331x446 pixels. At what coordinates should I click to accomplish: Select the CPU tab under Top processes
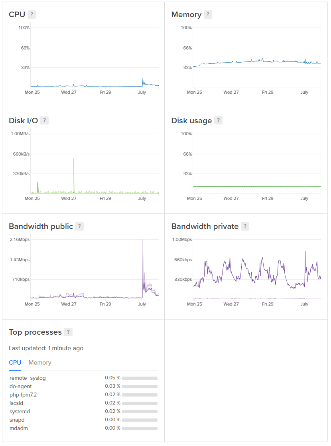[x=15, y=363]
